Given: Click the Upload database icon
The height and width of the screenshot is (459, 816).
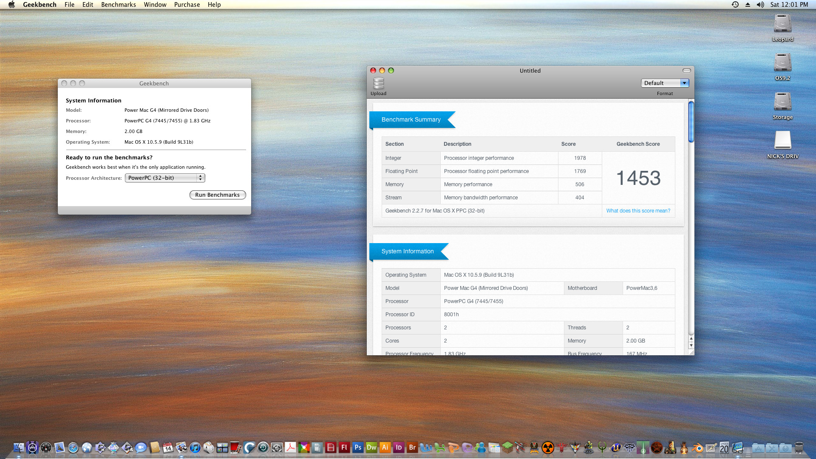Looking at the screenshot, I should pyautogui.click(x=378, y=83).
